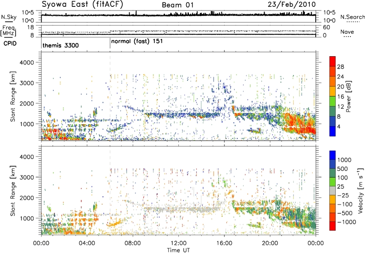Click the '60' Nave axis value
The image size is (365, 253).
(326, 27)
